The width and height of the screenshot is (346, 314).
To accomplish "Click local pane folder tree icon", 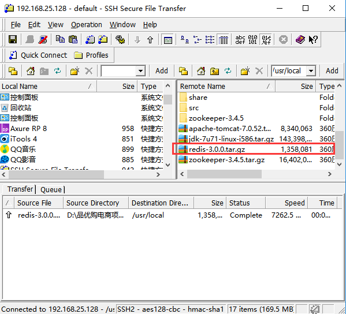I will (x=13, y=71).
